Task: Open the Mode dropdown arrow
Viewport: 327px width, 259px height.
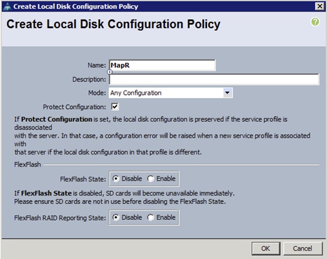Action: click(x=227, y=93)
